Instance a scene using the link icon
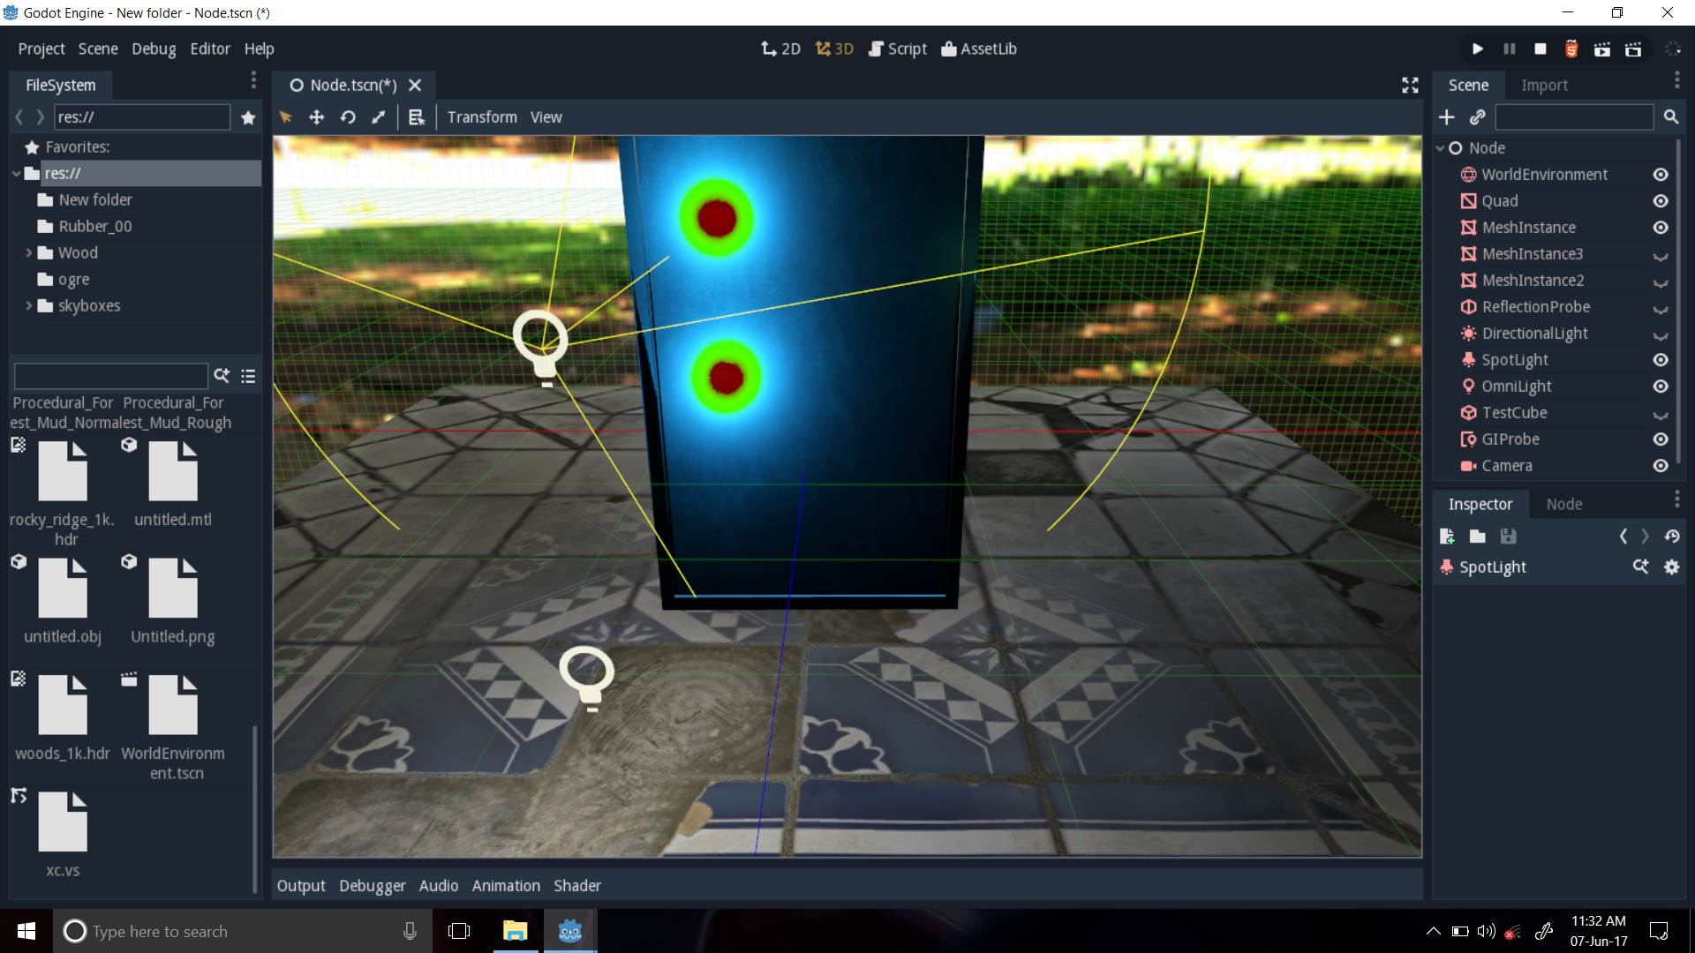This screenshot has width=1695, height=953. coord(1478,116)
